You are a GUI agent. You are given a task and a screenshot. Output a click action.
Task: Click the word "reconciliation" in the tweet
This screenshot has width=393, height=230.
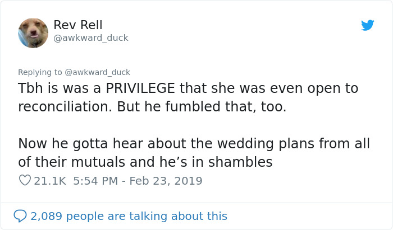pos(64,107)
